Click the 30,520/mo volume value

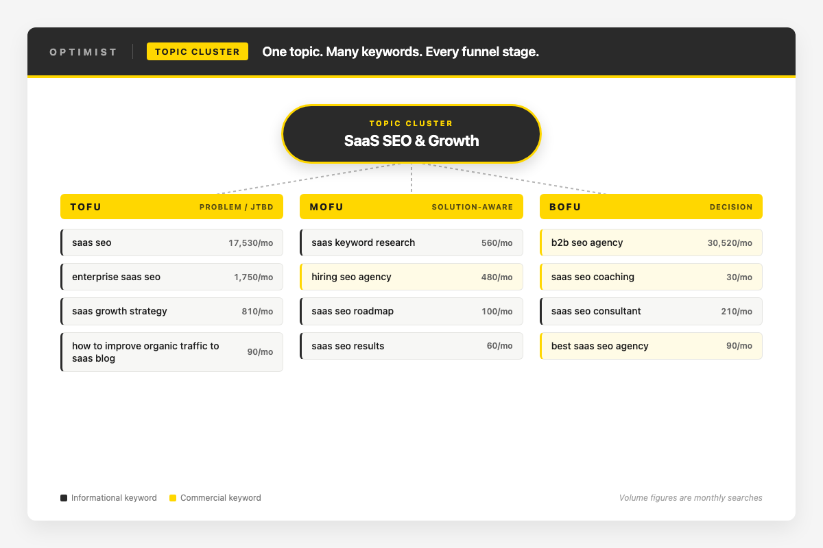click(730, 242)
